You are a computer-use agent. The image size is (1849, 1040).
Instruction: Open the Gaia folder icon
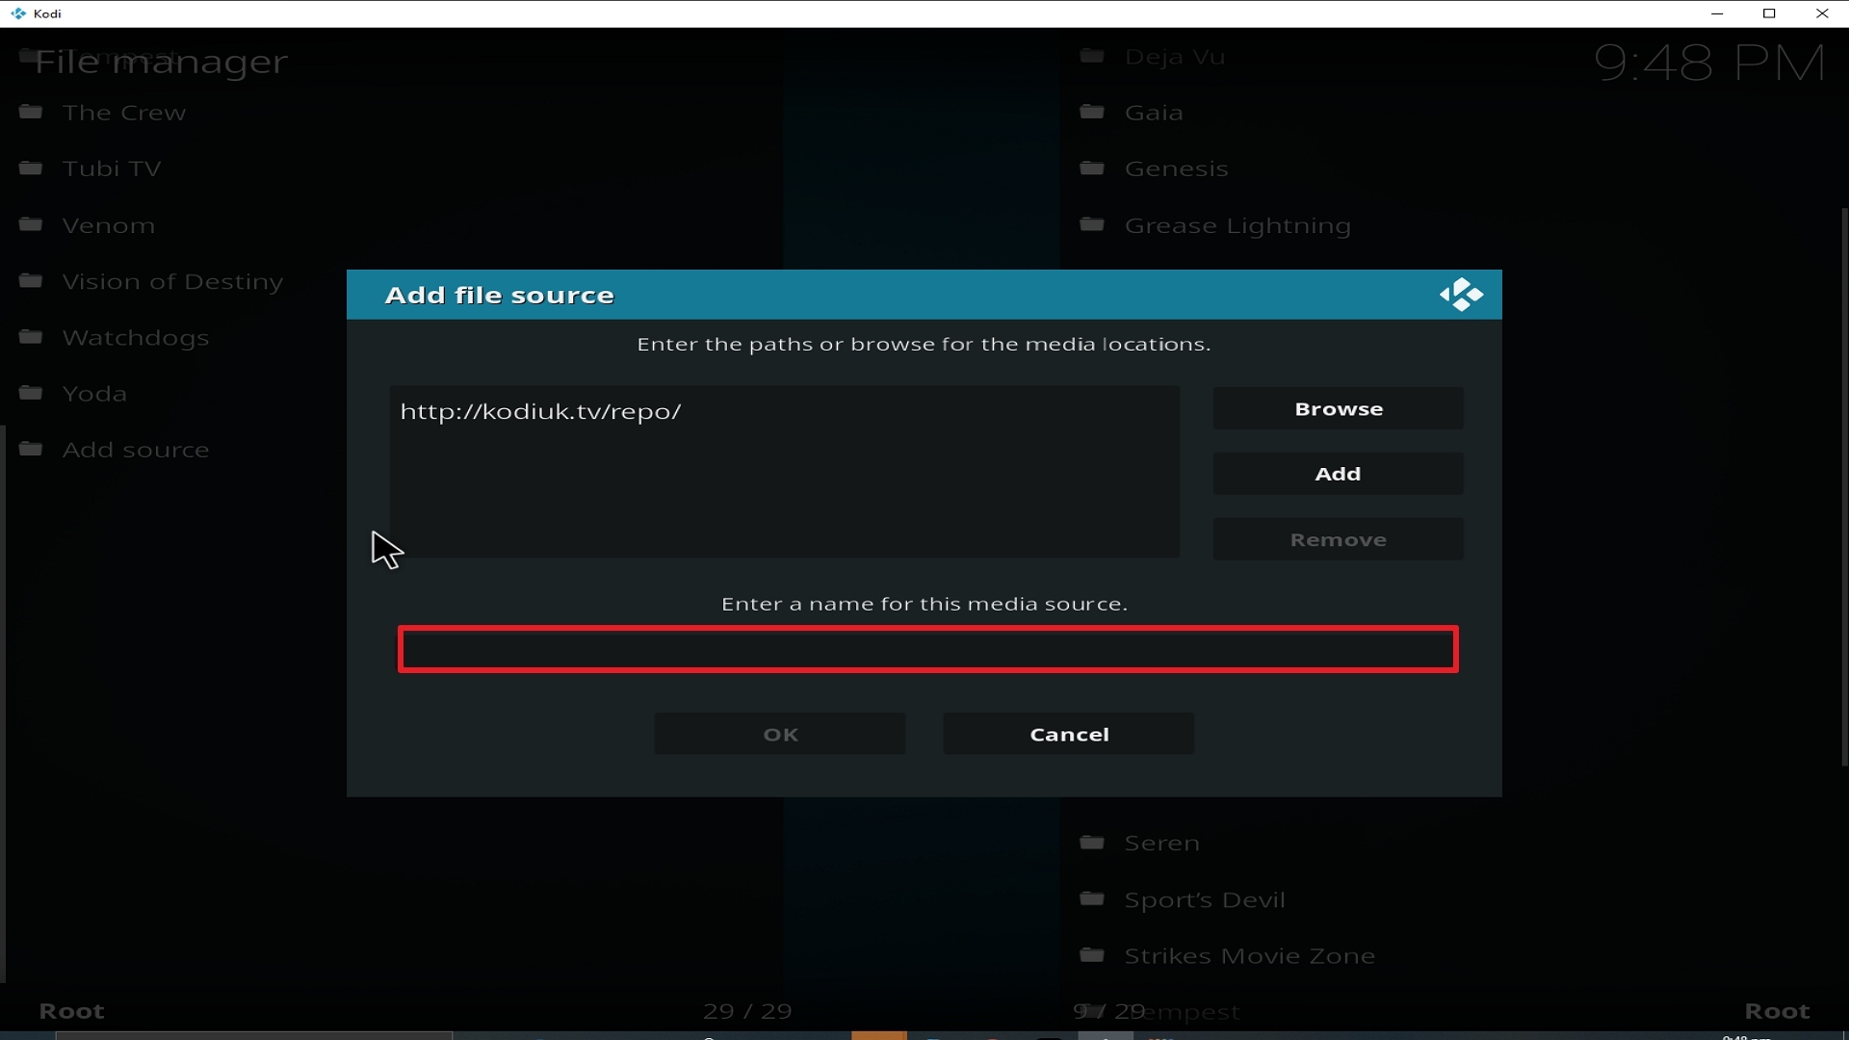pos(1092,112)
